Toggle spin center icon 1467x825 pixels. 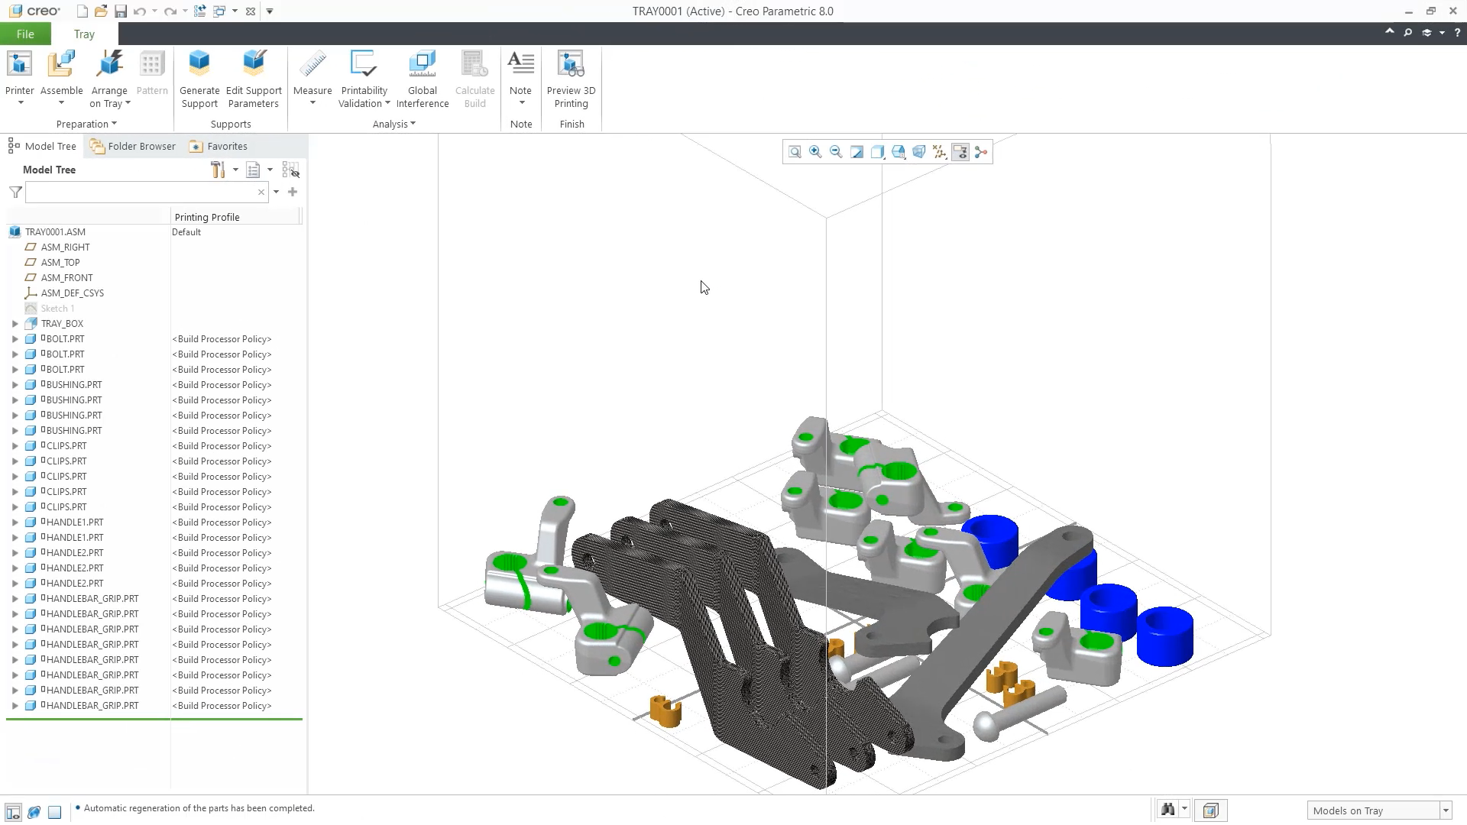[x=981, y=152]
